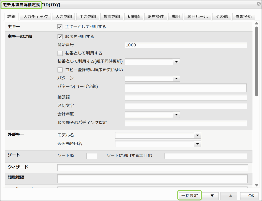Check コピー登録時は順序を使わない option

click(x=60, y=70)
